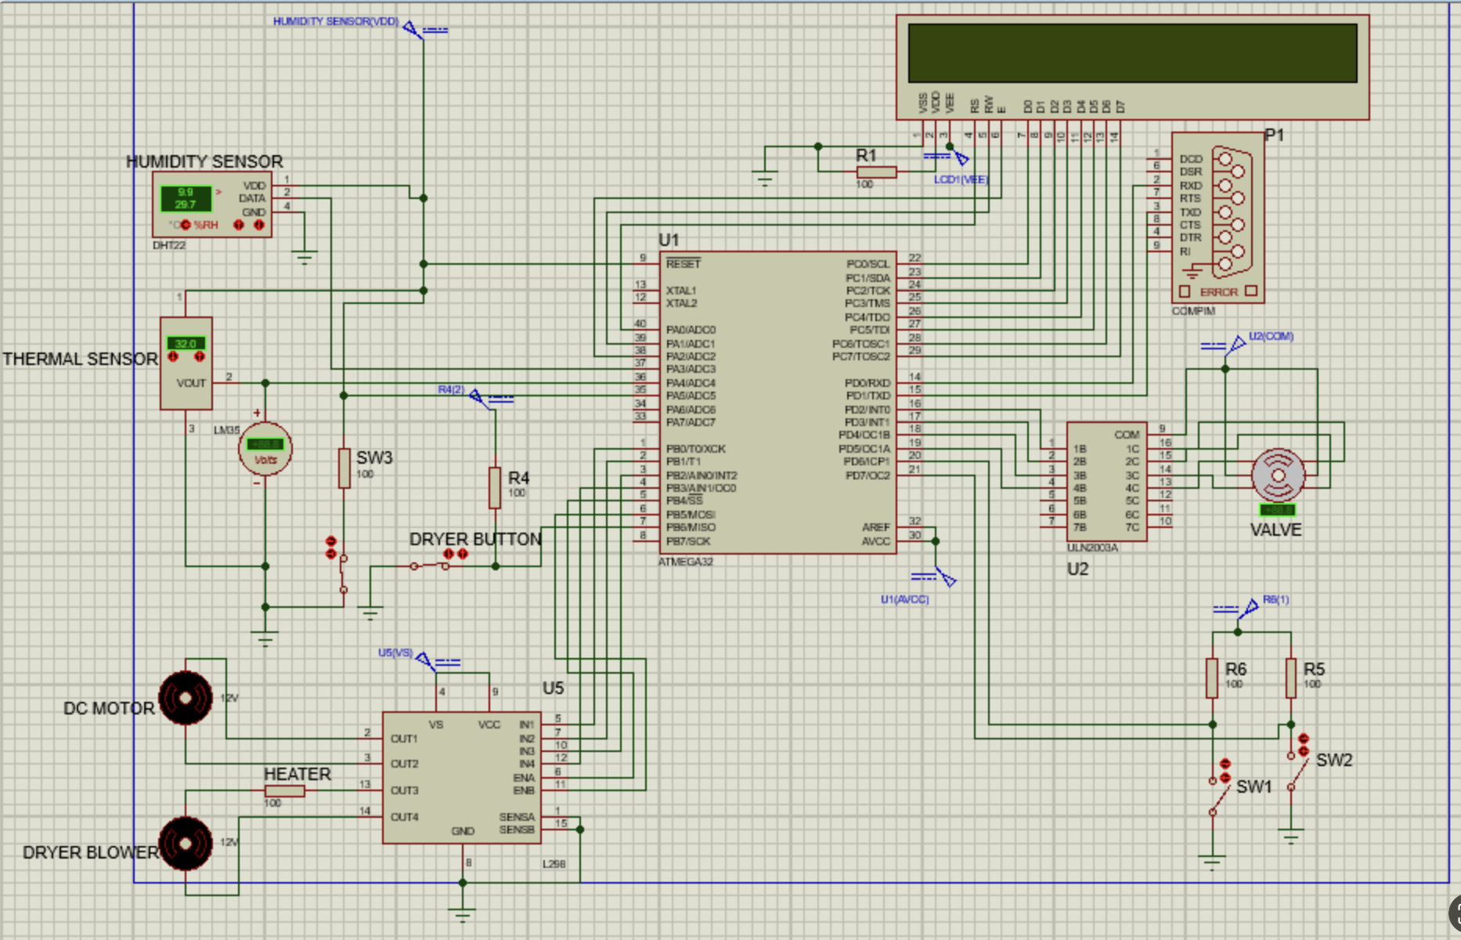
Task: Select the DRYER BLOWER motor icon
Action: (x=186, y=842)
